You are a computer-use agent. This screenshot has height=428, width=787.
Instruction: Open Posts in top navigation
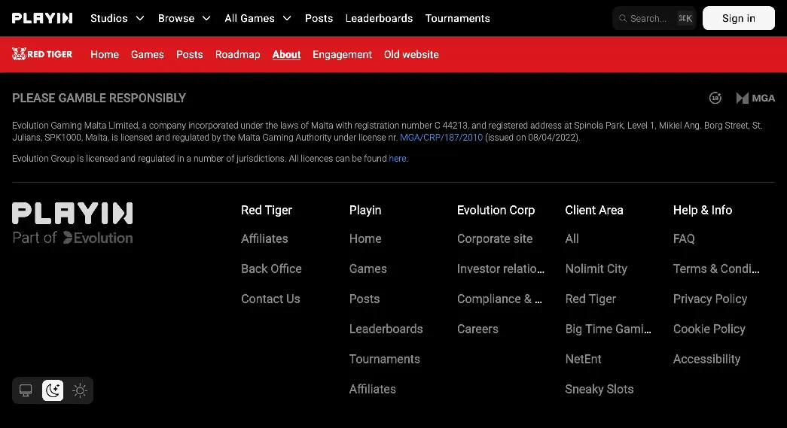tap(319, 18)
